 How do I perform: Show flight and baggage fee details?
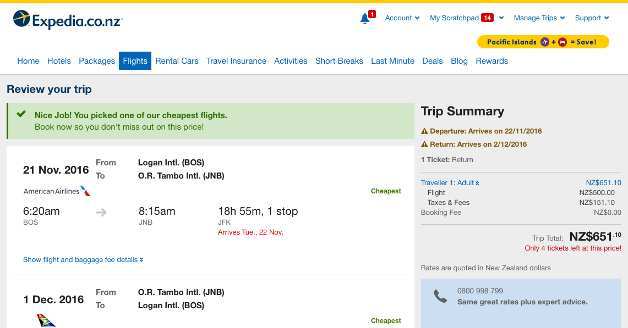(x=83, y=260)
